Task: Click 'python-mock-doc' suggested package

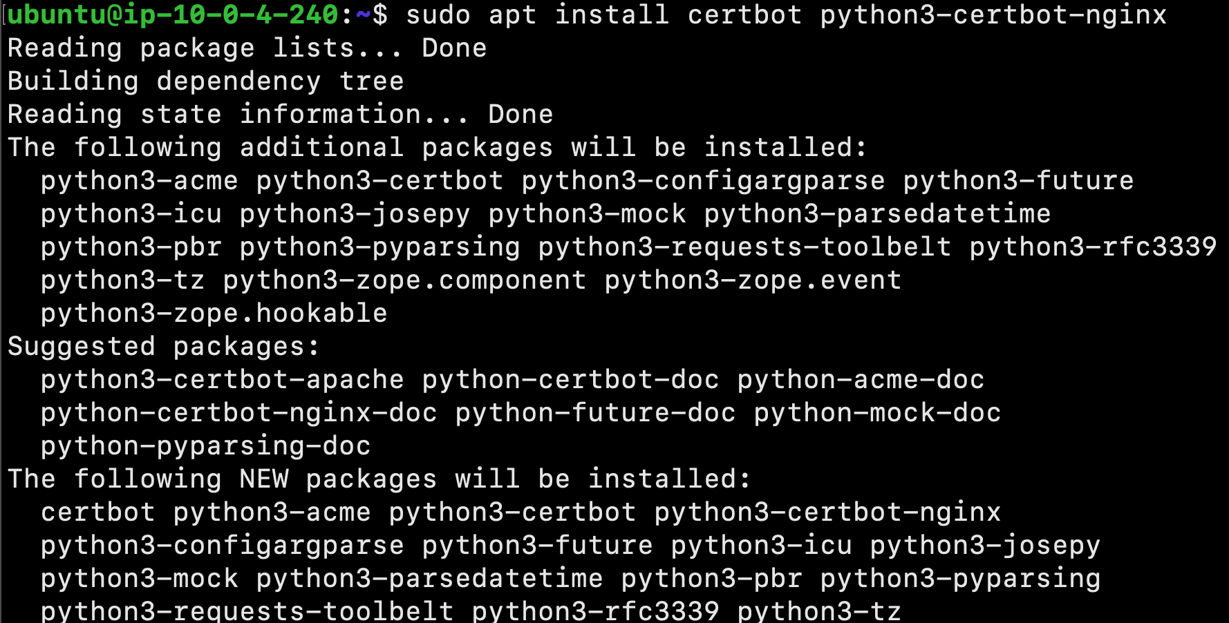Action: [x=877, y=412]
